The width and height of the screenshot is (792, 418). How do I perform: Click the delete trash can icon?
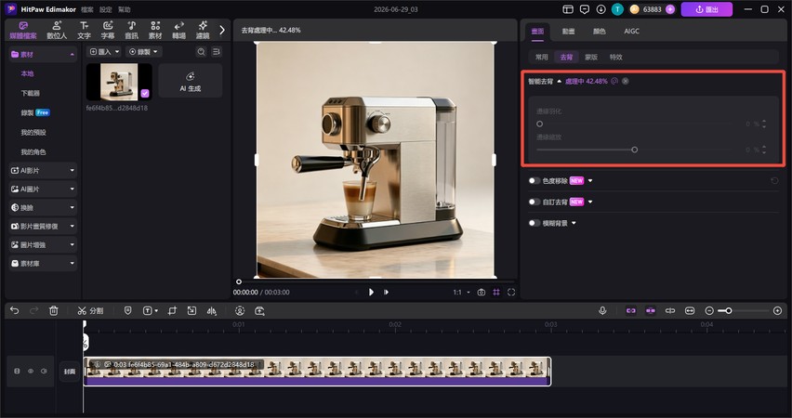tap(54, 310)
